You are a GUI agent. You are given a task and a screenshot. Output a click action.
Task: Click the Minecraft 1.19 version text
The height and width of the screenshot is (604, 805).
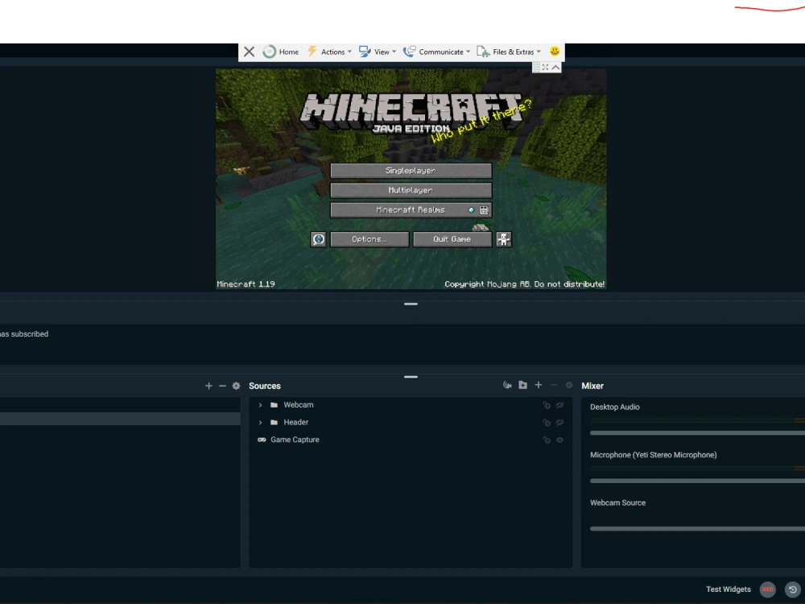tap(246, 284)
